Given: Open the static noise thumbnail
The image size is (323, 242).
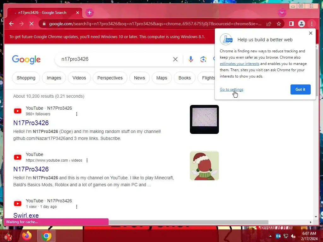Looking at the screenshot, I should (x=204, y=119).
